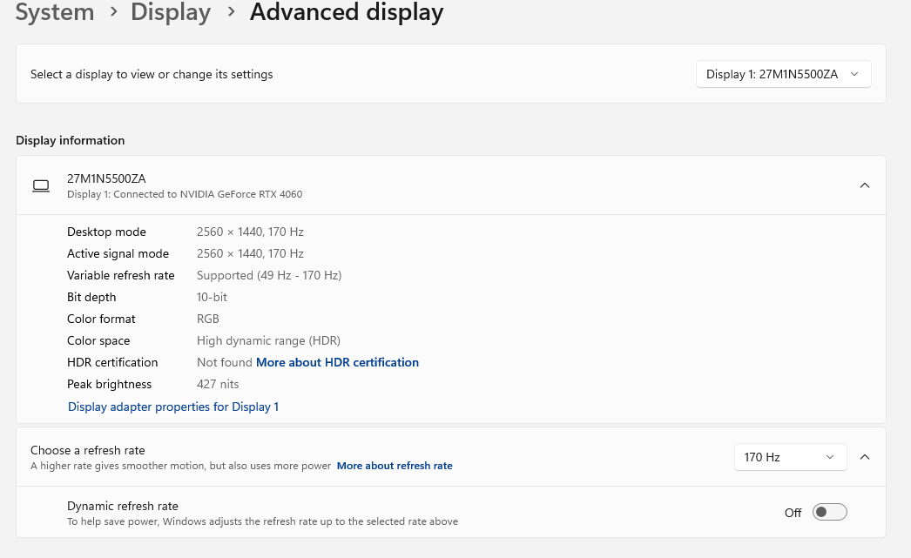Click the 10-bit bit depth value
This screenshot has height=558, width=911.
point(213,297)
